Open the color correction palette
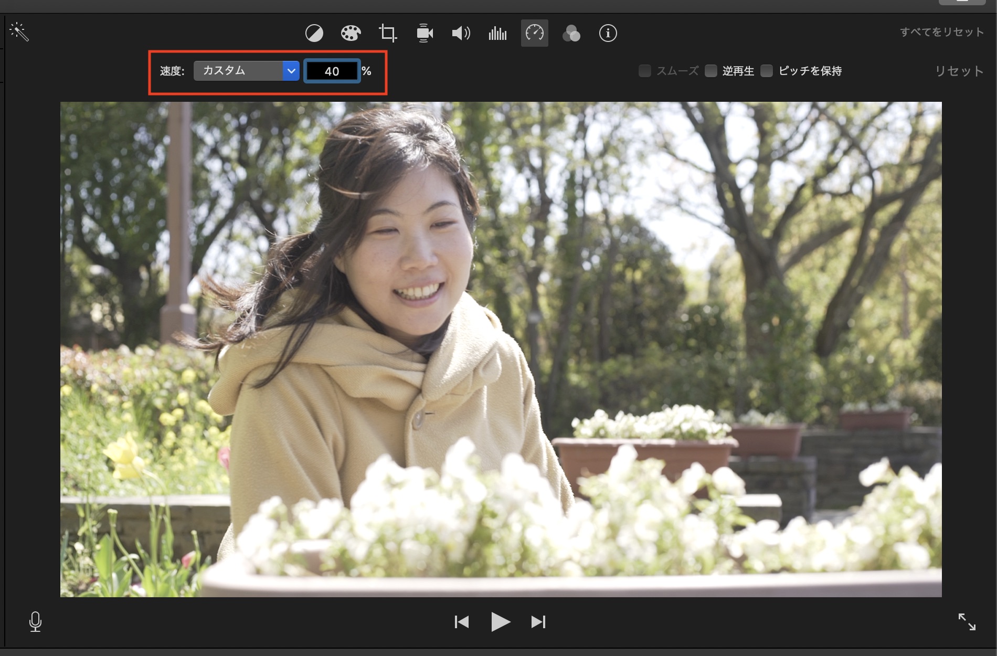Image resolution: width=997 pixels, height=656 pixels. coord(351,33)
